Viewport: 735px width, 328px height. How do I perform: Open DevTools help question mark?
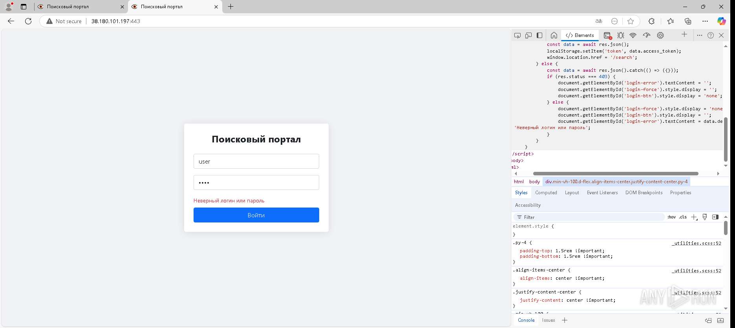[x=711, y=35]
